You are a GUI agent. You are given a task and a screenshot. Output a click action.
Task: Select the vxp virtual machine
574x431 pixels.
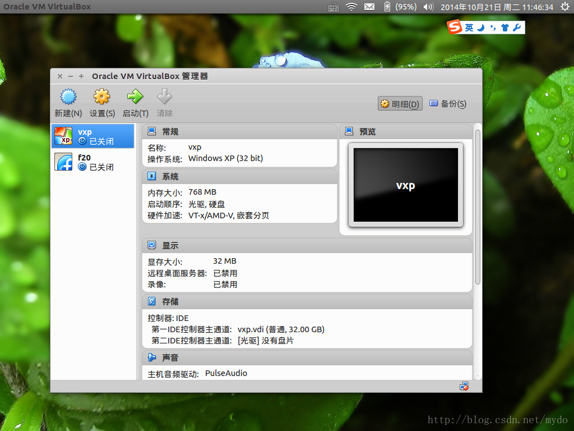93,136
